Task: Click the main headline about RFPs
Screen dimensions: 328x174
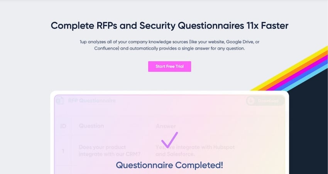Action: (169, 26)
